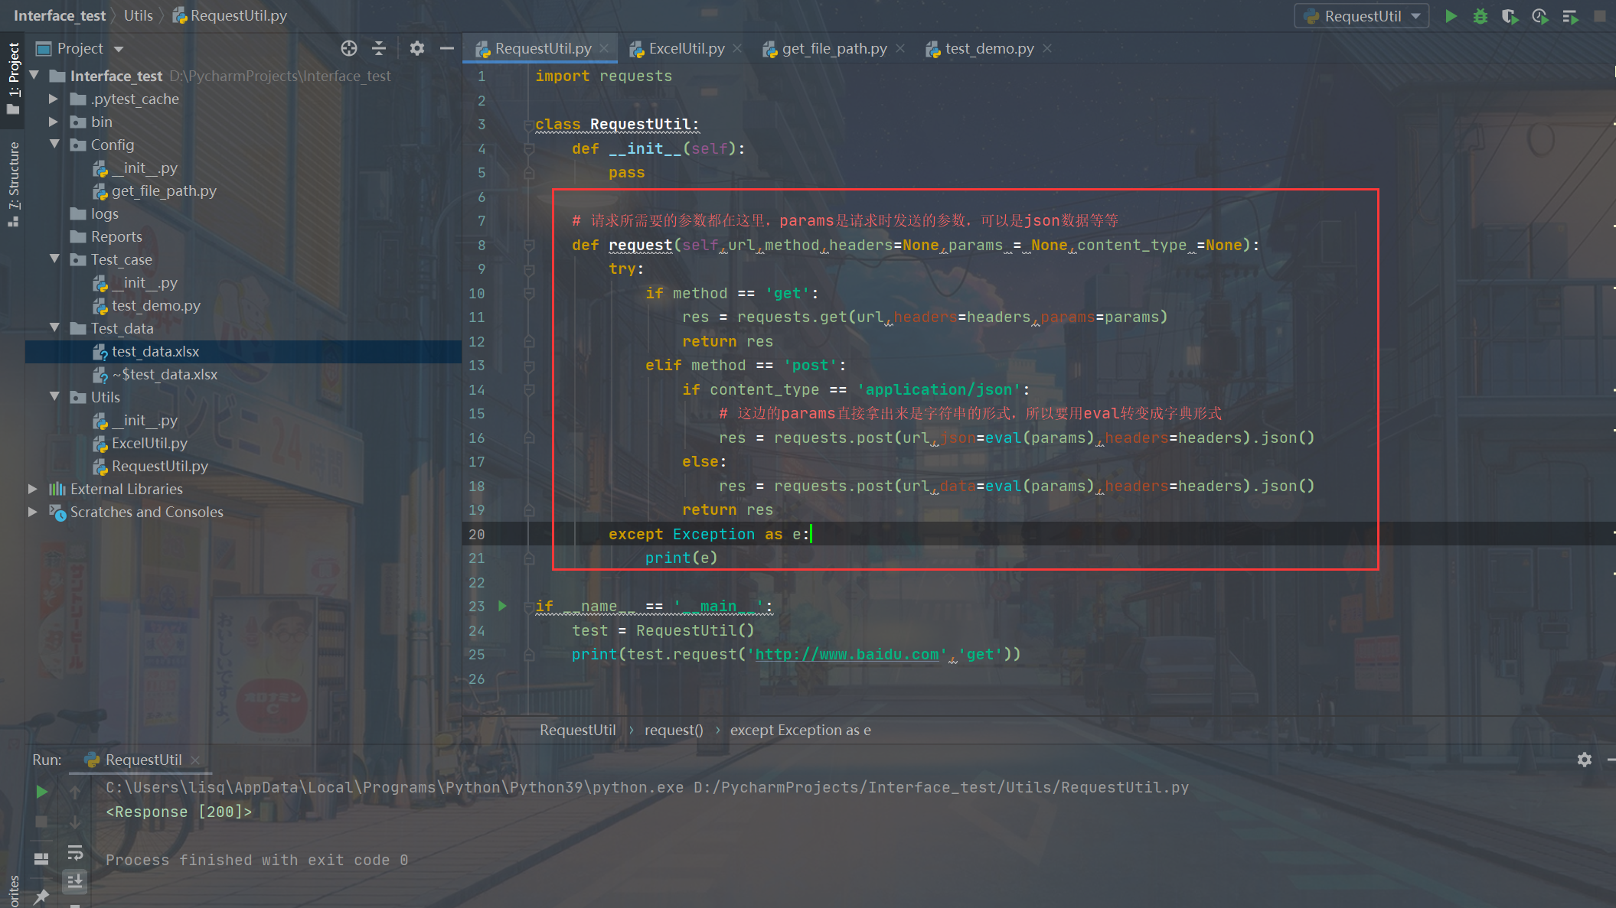
Task: Open Run panel settings gear icon
Action: pos(1585,759)
